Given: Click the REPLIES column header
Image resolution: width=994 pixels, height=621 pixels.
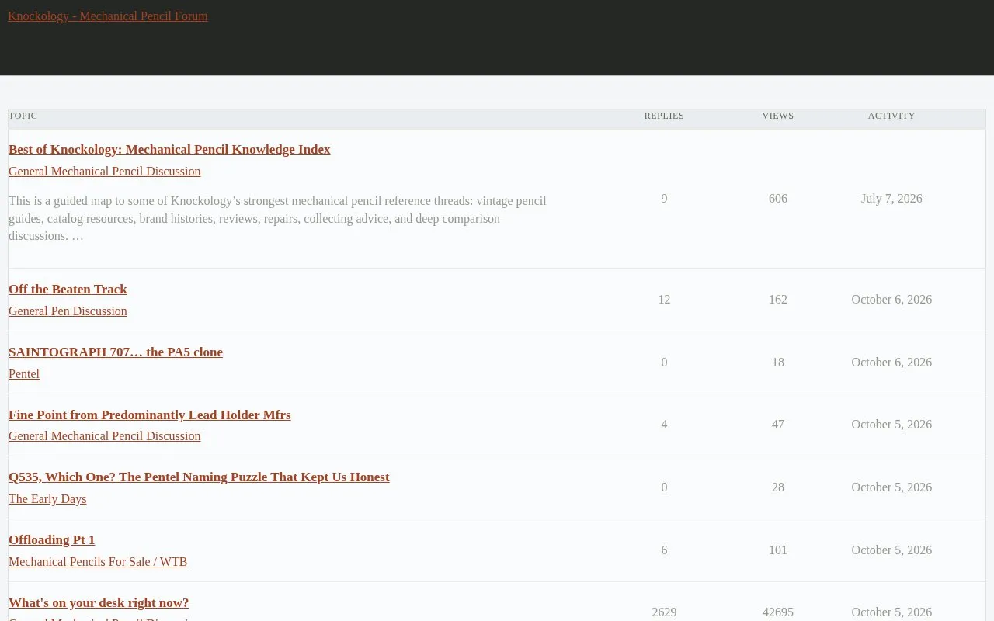Looking at the screenshot, I should click(664, 116).
